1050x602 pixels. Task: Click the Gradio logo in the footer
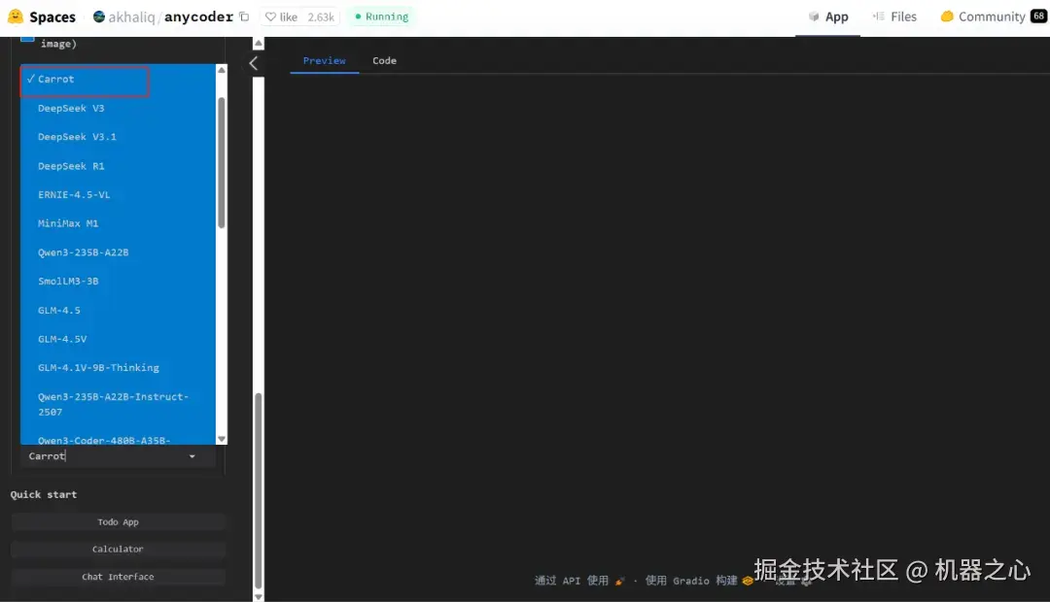click(x=747, y=581)
